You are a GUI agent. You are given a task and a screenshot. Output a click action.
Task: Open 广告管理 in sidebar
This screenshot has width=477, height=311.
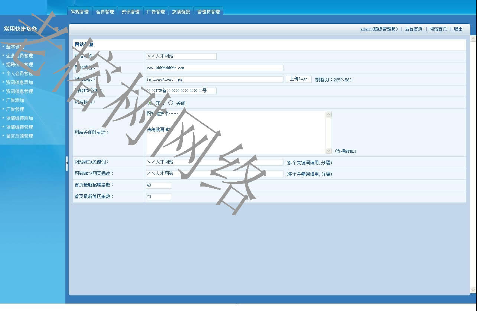15,109
